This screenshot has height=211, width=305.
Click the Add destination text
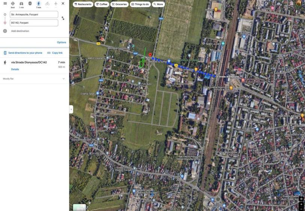[x=20, y=31]
